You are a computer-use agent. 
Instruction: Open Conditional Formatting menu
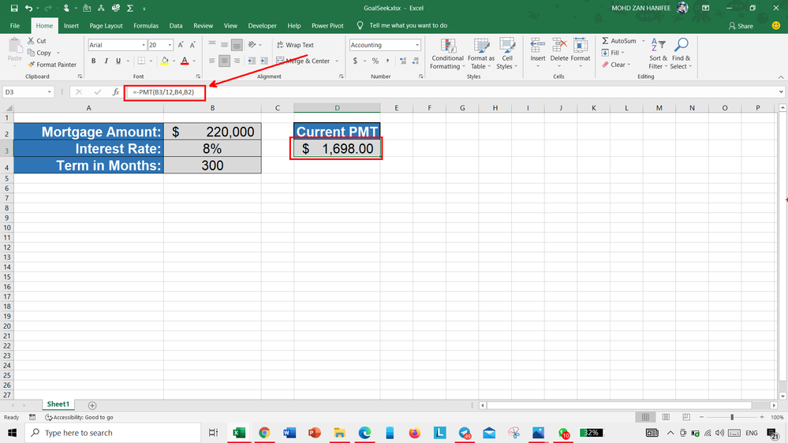[447, 54]
